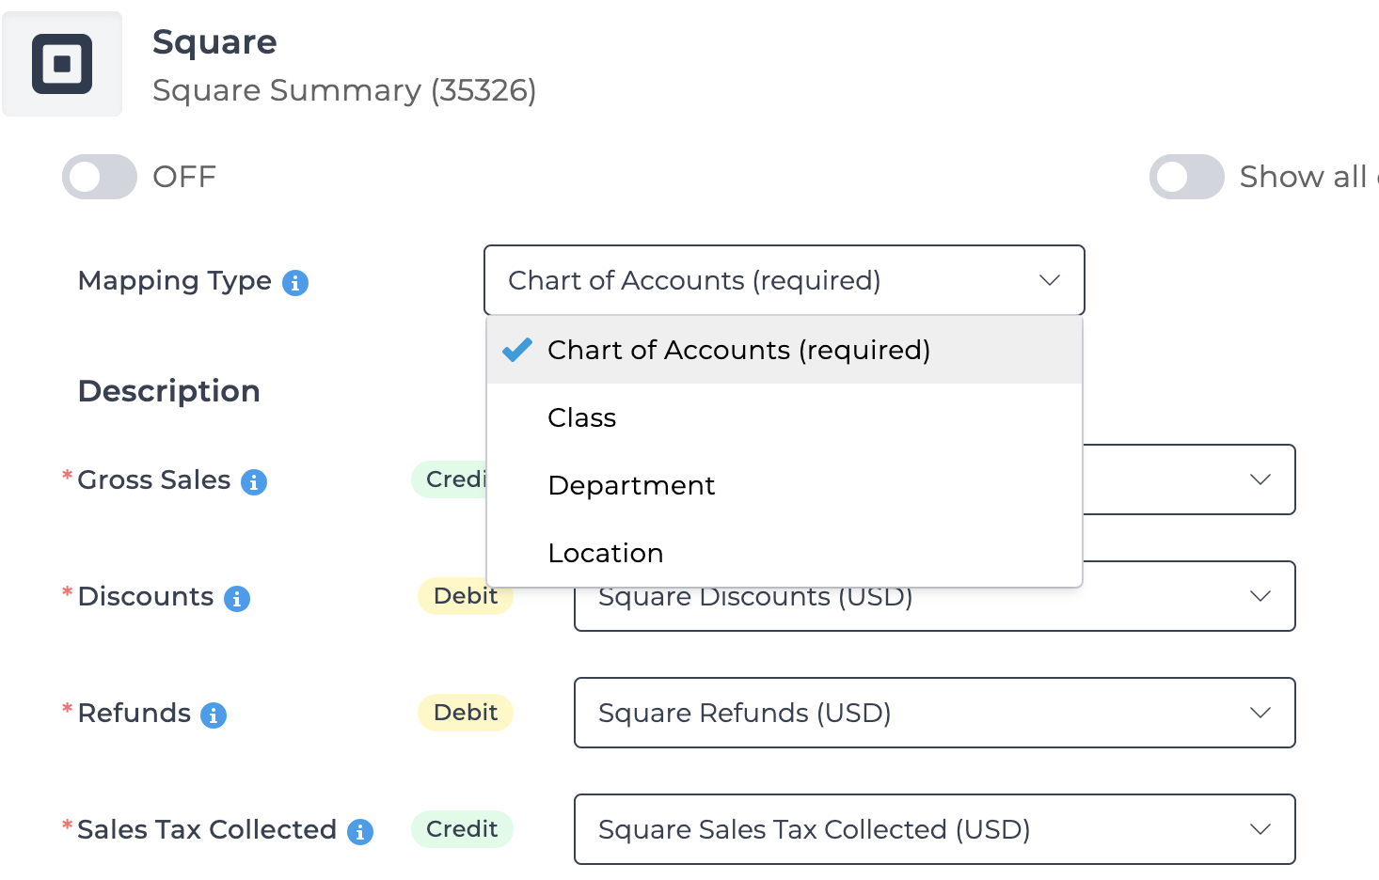Open the Discounts info icon
This screenshot has height=880, width=1379.
click(x=237, y=599)
